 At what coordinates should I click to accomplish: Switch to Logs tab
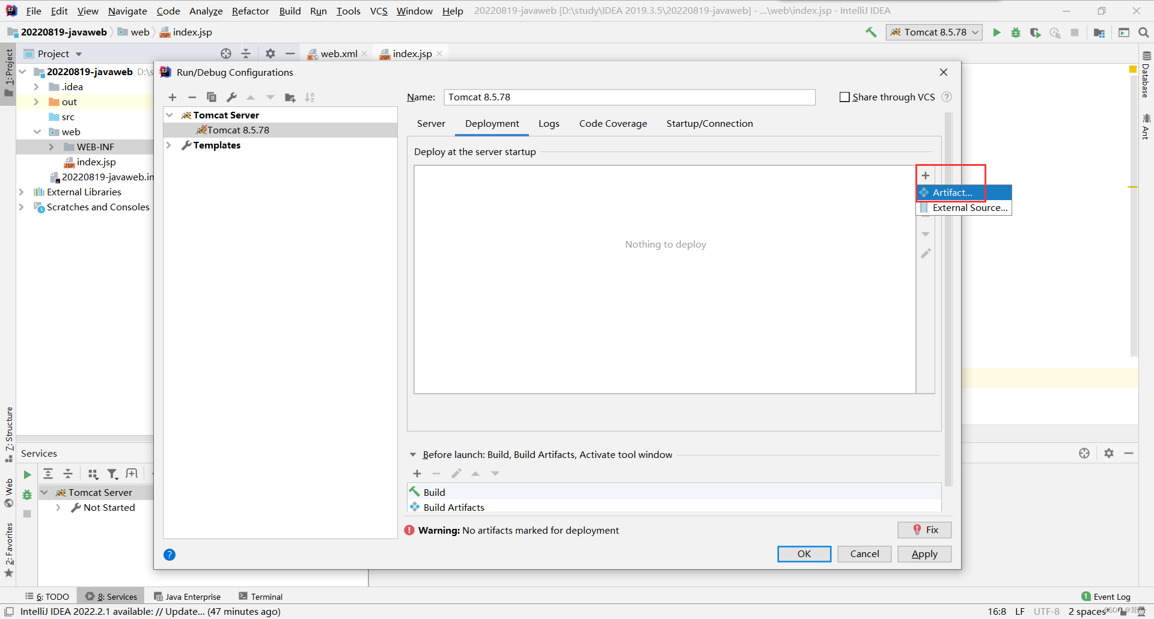[549, 123]
